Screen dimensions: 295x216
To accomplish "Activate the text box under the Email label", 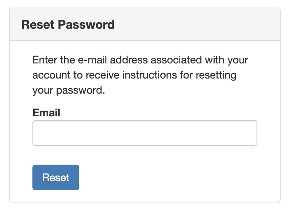I will 144,133.
